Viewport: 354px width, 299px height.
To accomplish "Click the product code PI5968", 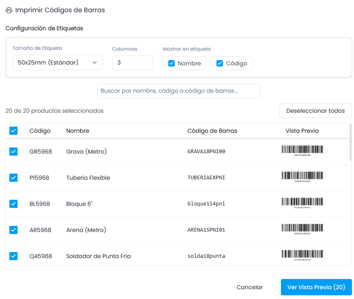I will pyautogui.click(x=39, y=178).
